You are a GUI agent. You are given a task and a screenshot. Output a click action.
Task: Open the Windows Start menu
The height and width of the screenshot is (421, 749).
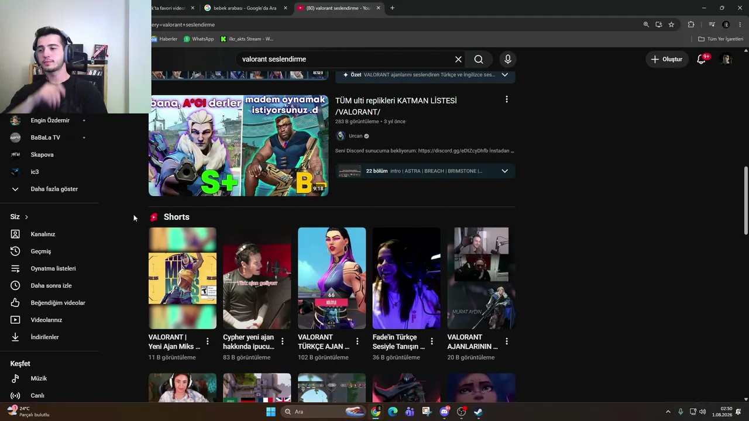[x=270, y=412]
